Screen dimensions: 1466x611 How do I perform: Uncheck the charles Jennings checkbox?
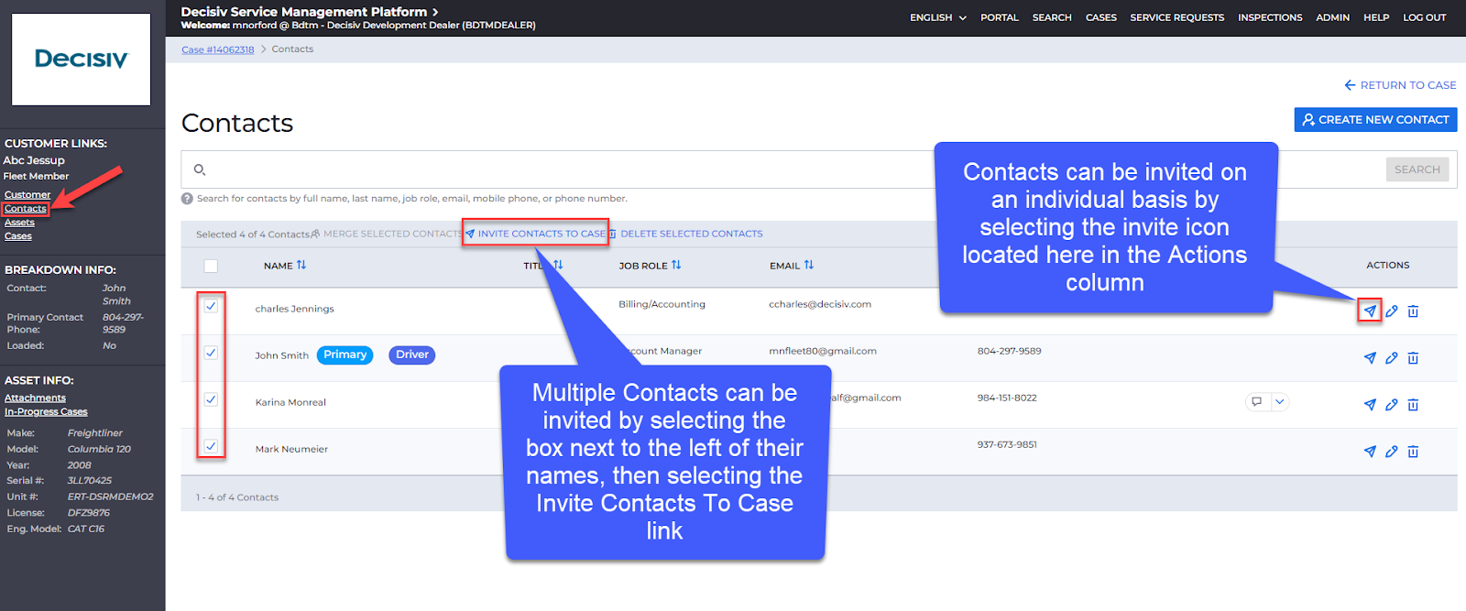(211, 306)
